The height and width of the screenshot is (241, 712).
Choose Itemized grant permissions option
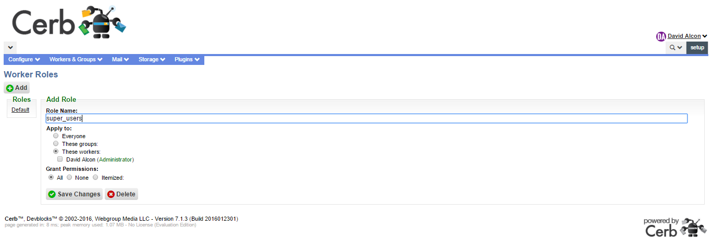95,178
